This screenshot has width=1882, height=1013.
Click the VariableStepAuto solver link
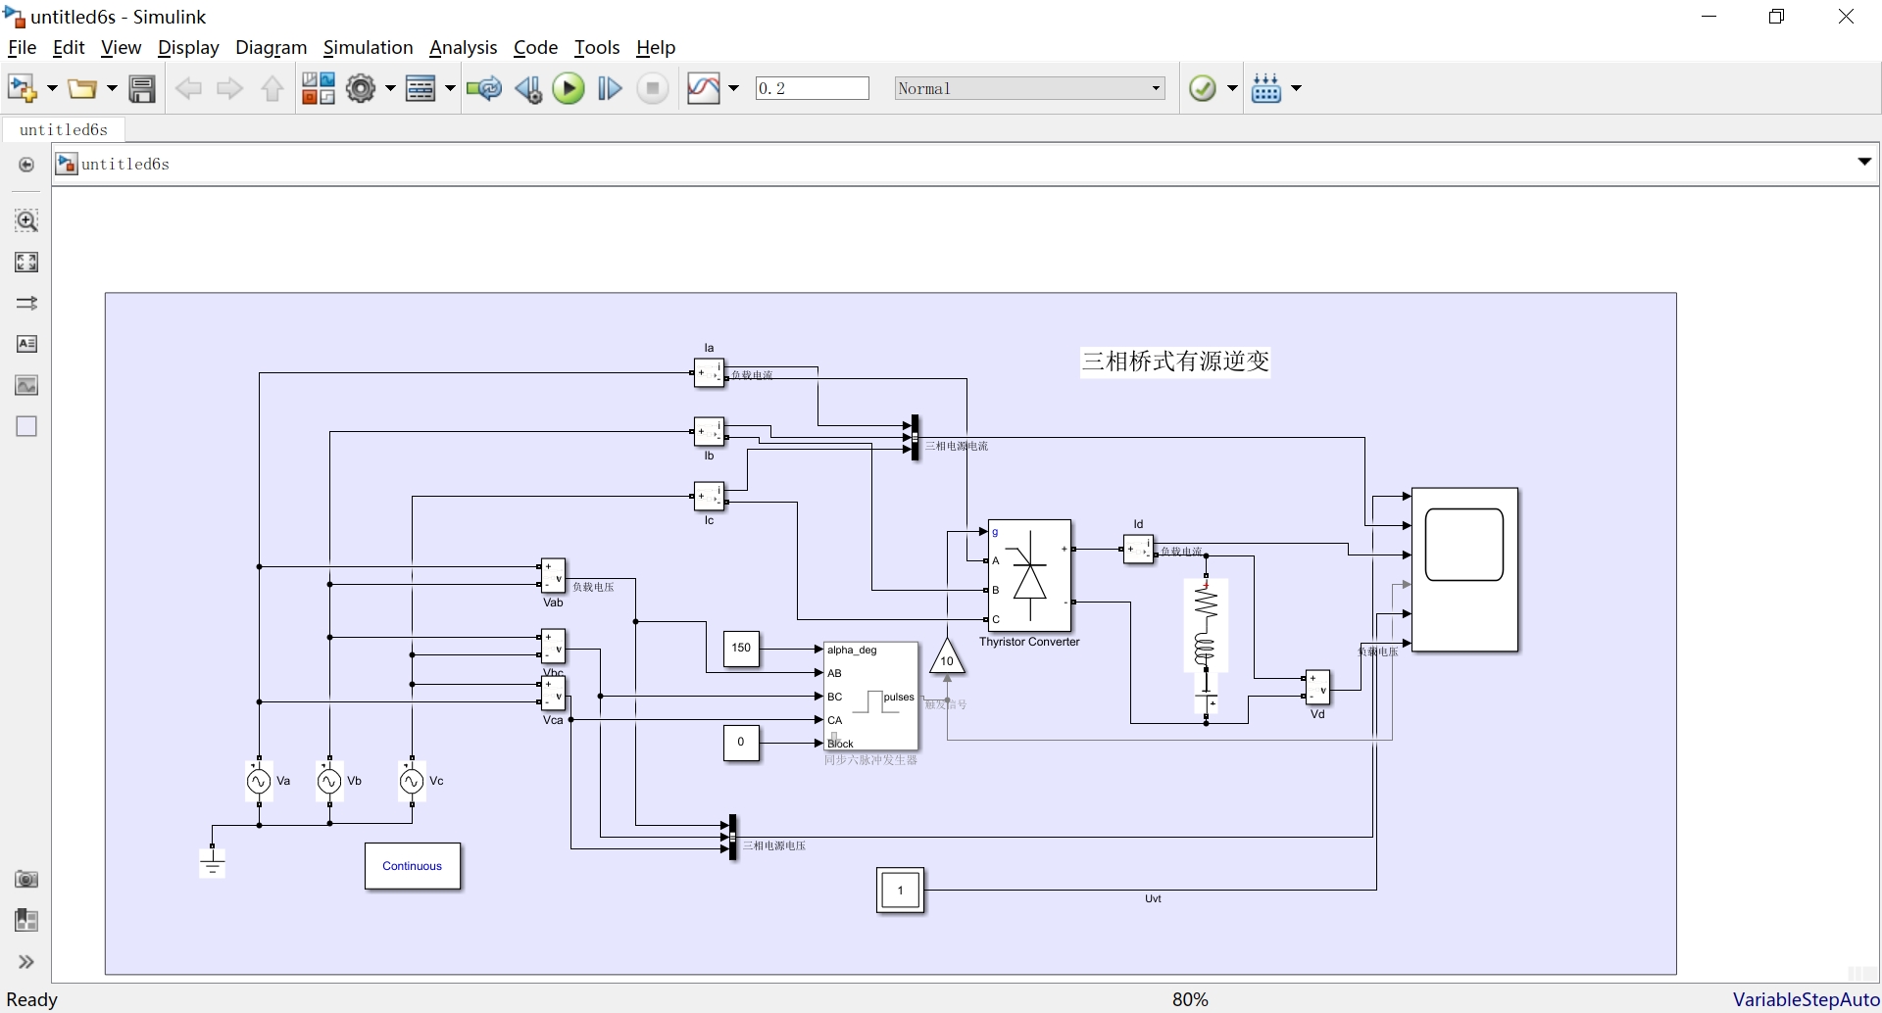[1806, 999]
